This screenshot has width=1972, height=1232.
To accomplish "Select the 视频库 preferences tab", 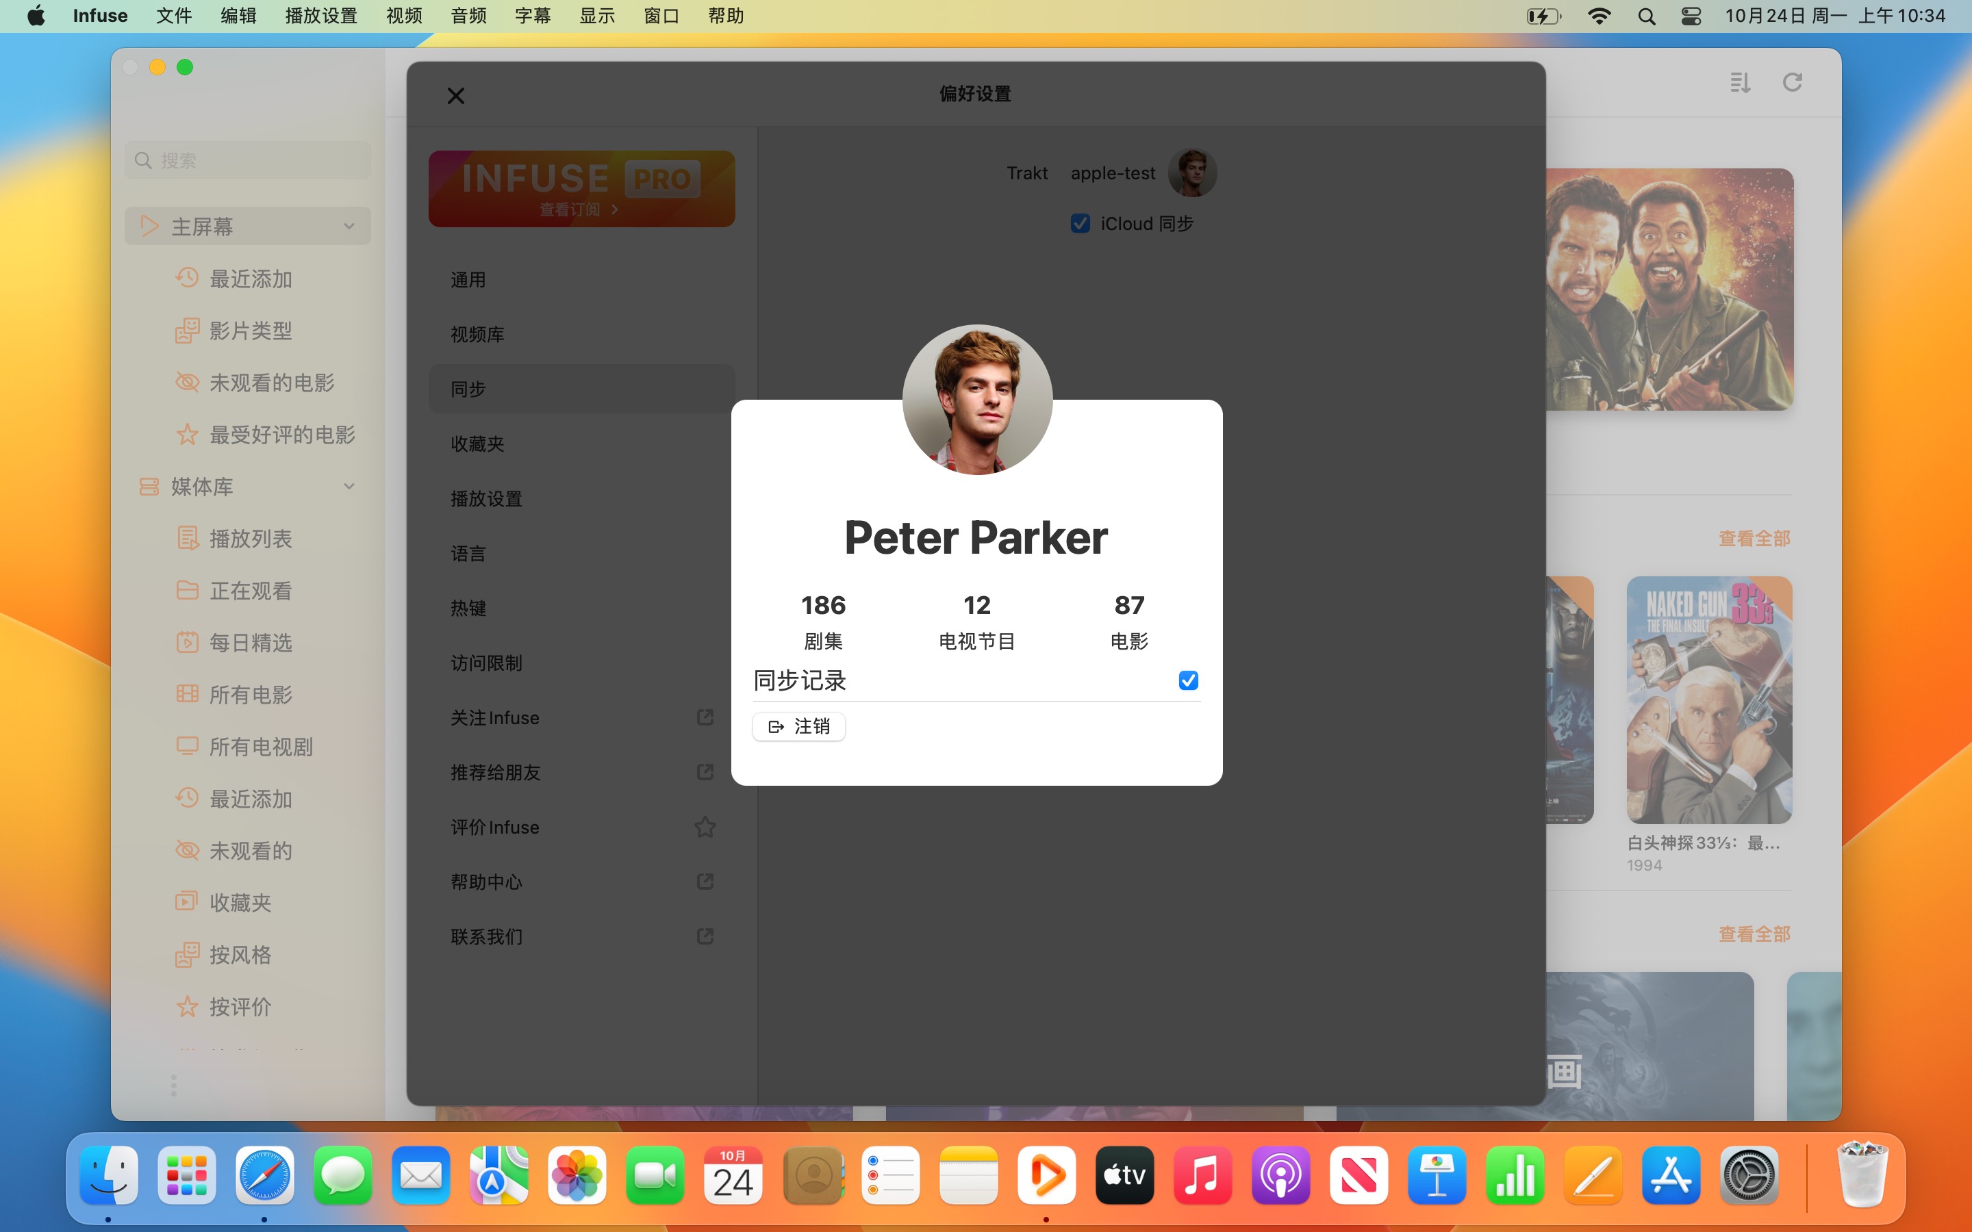I will click(582, 334).
